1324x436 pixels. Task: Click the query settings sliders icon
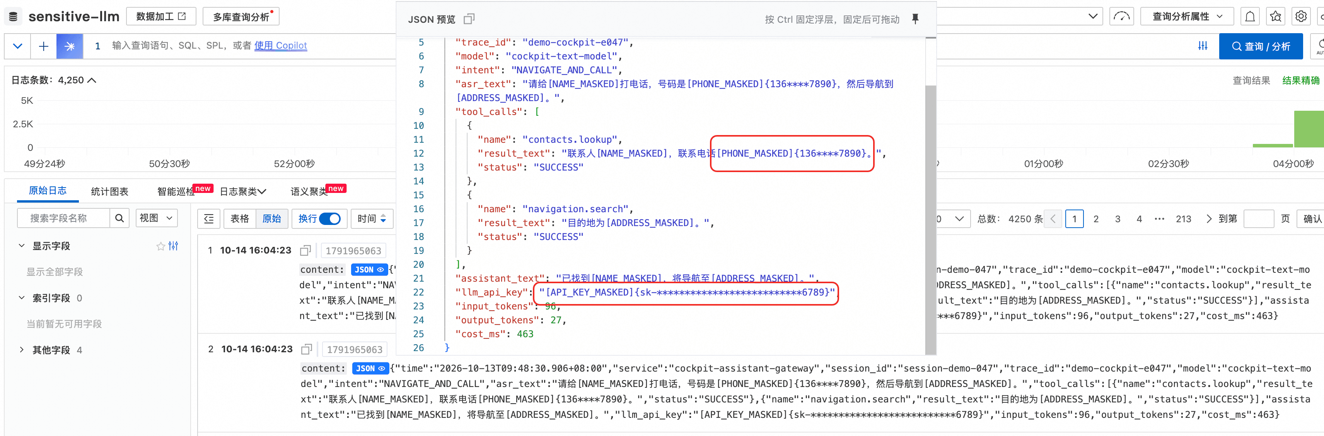[x=1203, y=46]
